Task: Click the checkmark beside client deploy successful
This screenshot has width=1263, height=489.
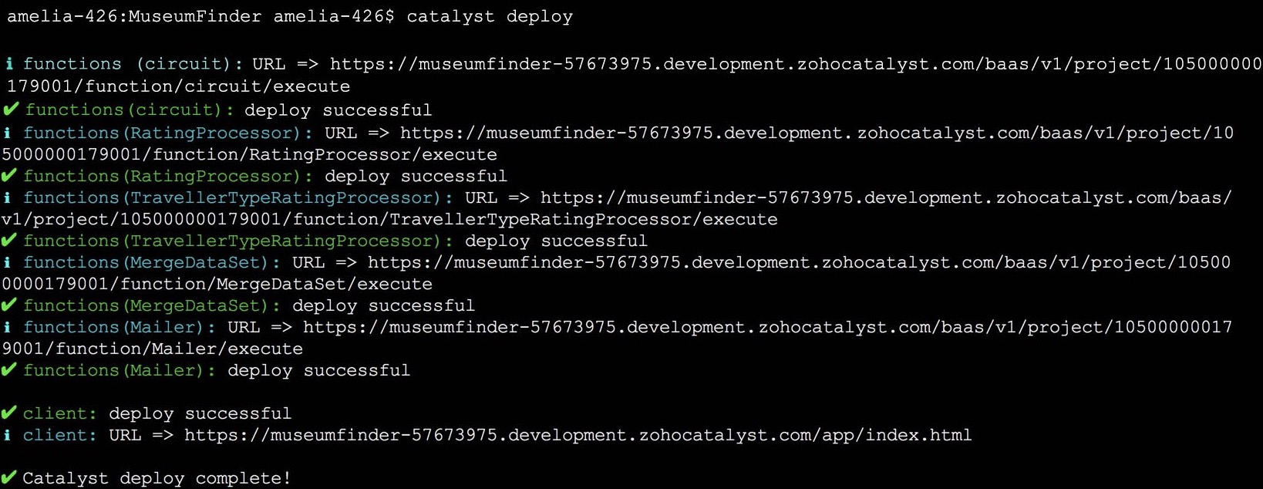Action: point(9,413)
